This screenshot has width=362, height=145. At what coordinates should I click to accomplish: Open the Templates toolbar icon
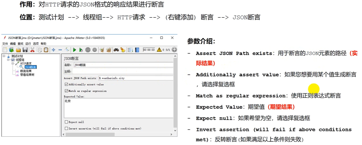pos(11,50)
